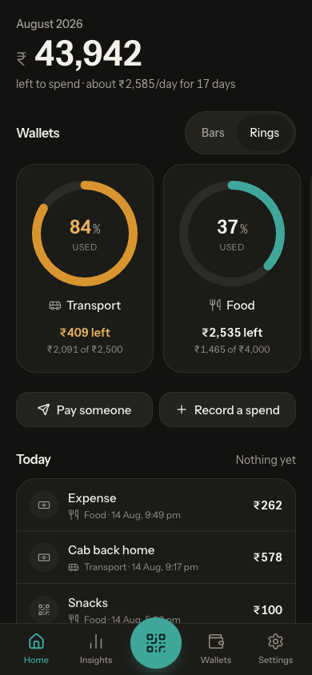Select the Rings view option

pos(264,133)
